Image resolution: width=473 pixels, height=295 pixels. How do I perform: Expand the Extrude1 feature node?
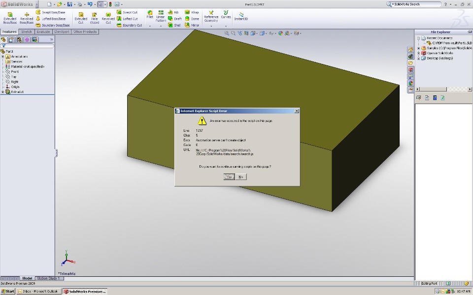coord(3,92)
